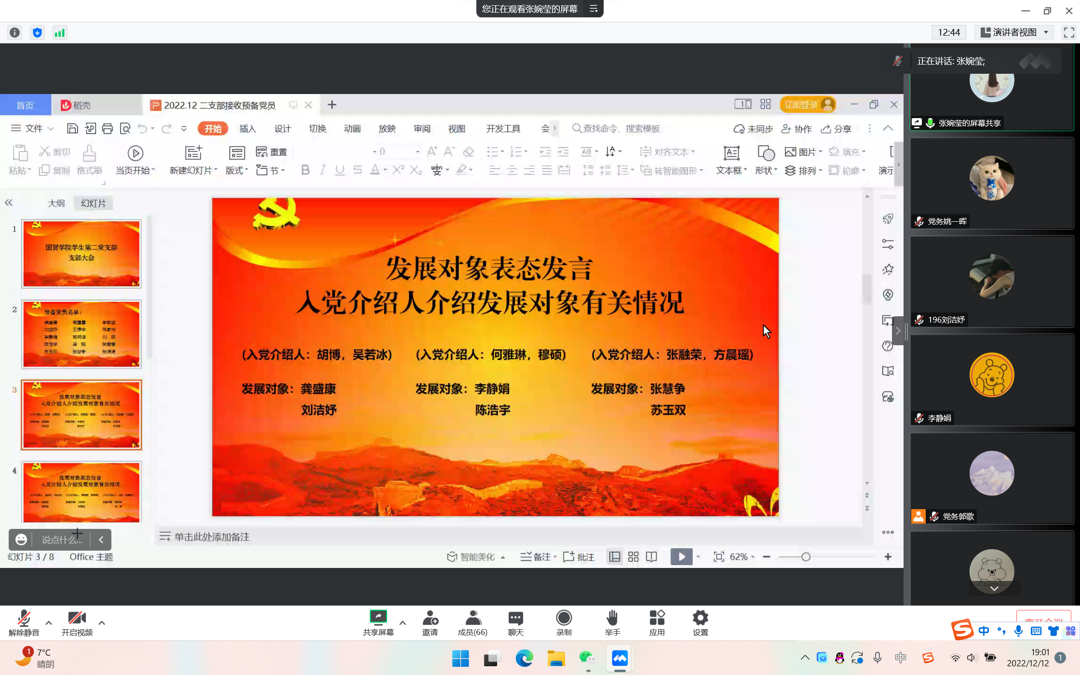Collapse the slide panel double-chevron
The height and width of the screenshot is (675, 1080).
click(x=9, y=202)
